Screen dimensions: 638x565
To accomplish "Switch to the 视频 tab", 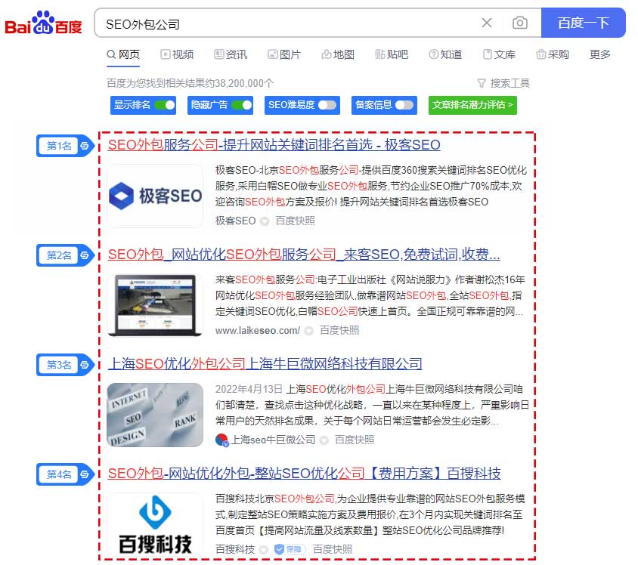I will (x=177, y=54).
